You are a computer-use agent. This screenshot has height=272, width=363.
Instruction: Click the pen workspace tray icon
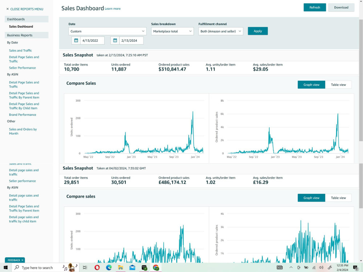point(330,267)
